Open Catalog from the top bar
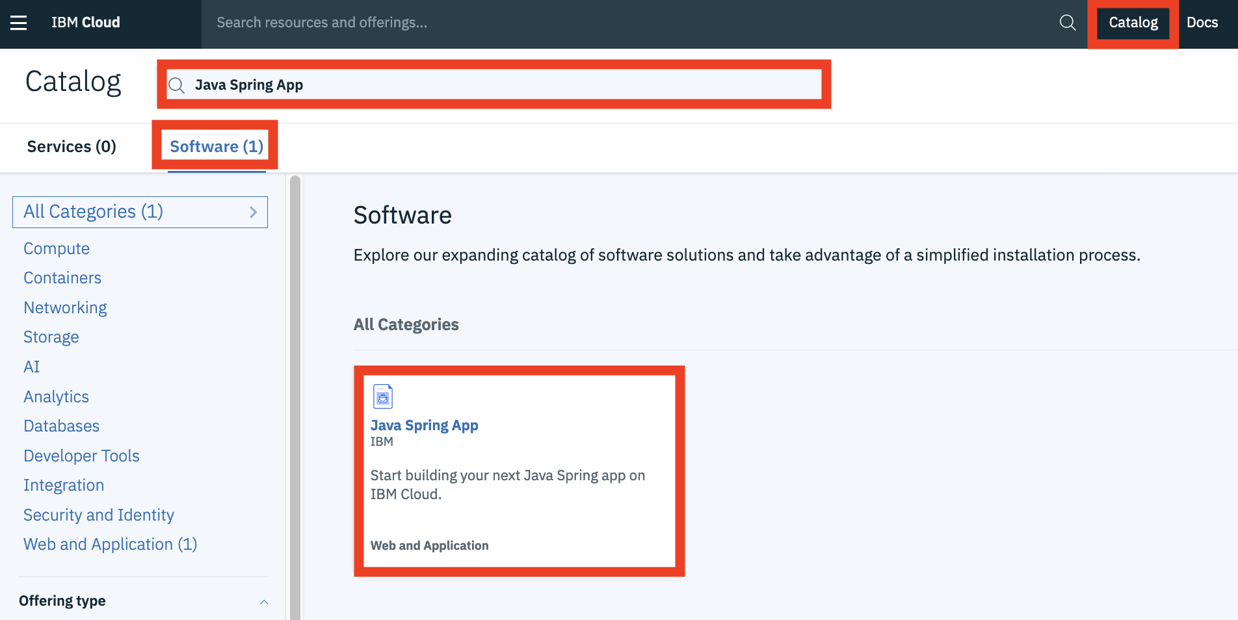This screenshot has width=1238, height=620. tap(1133, 23)
